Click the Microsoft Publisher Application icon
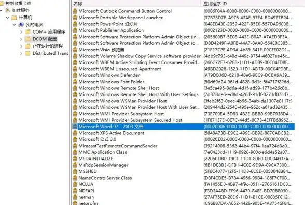Screen dimensions: 305x205 [75, 30]
